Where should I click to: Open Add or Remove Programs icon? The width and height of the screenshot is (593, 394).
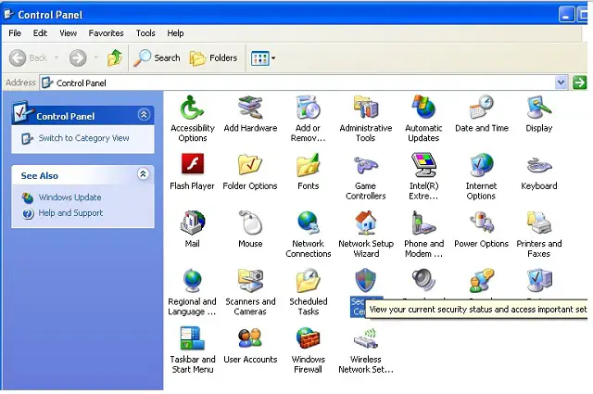tap(309, 119)
